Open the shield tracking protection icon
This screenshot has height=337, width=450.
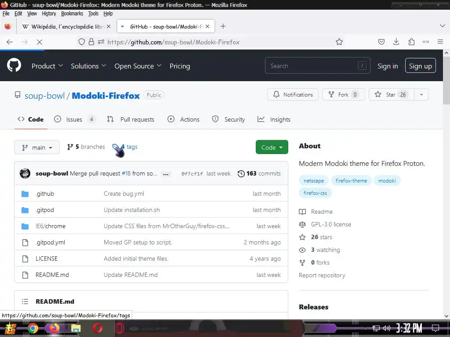82,42
